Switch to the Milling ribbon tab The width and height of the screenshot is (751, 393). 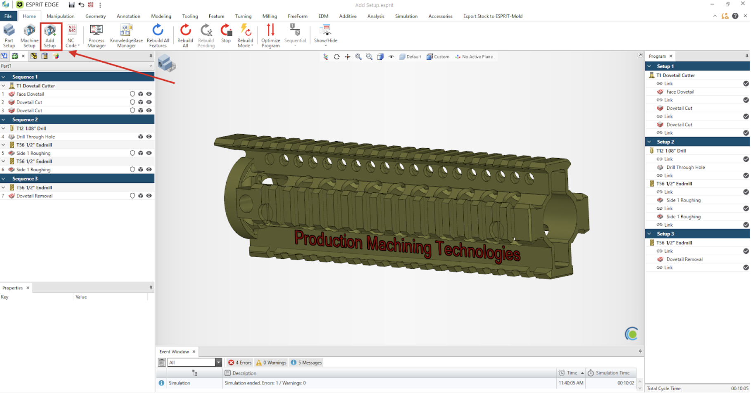[269, 16]
